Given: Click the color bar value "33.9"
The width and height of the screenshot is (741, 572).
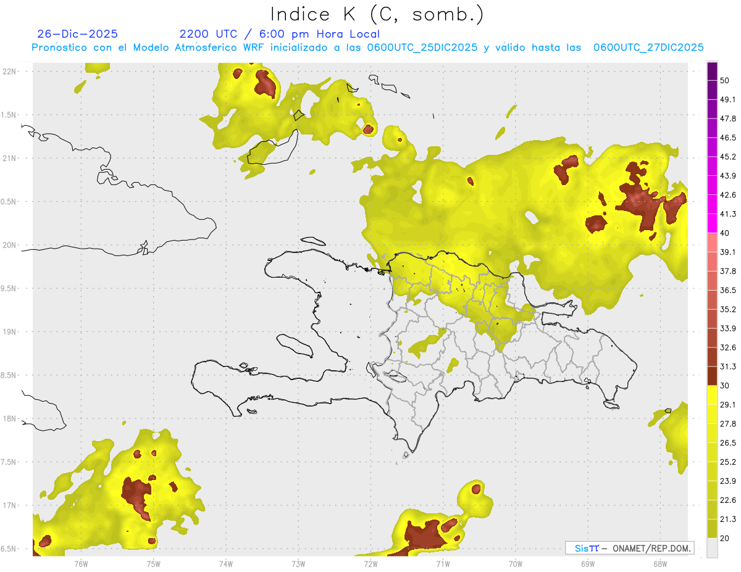Looking at the screenshot, I should tap(727, 328).
